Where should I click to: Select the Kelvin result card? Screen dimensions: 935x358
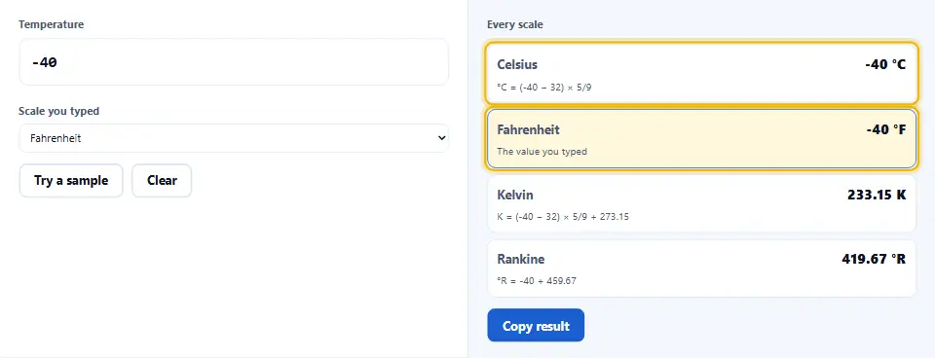[701, 203]
